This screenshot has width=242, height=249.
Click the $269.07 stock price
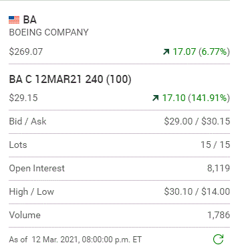tap(26, 52)
